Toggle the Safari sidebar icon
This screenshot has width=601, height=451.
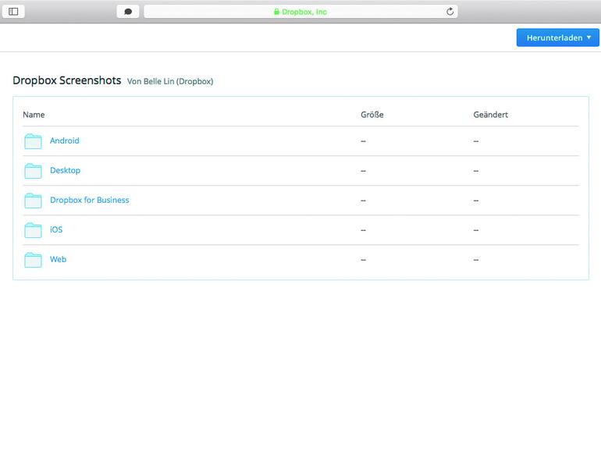tap(13, 12)
